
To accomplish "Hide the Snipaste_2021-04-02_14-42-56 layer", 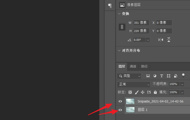I will pyautogui.click(x=120, y=101).
